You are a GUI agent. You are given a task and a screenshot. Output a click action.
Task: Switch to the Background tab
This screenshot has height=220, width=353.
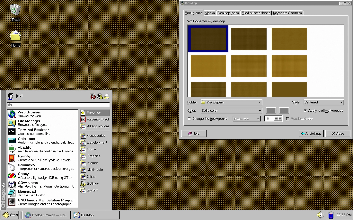pos(194,13)
